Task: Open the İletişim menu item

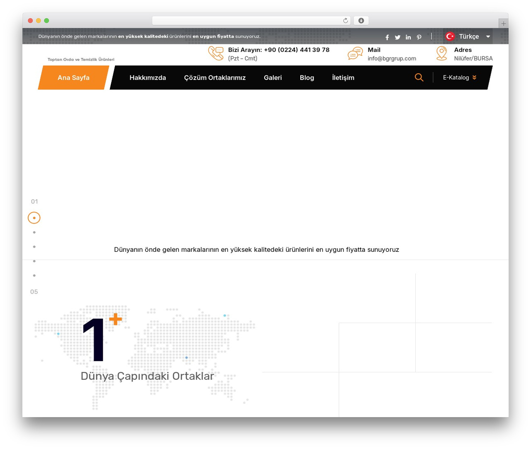Action: (x=343, y=77)
